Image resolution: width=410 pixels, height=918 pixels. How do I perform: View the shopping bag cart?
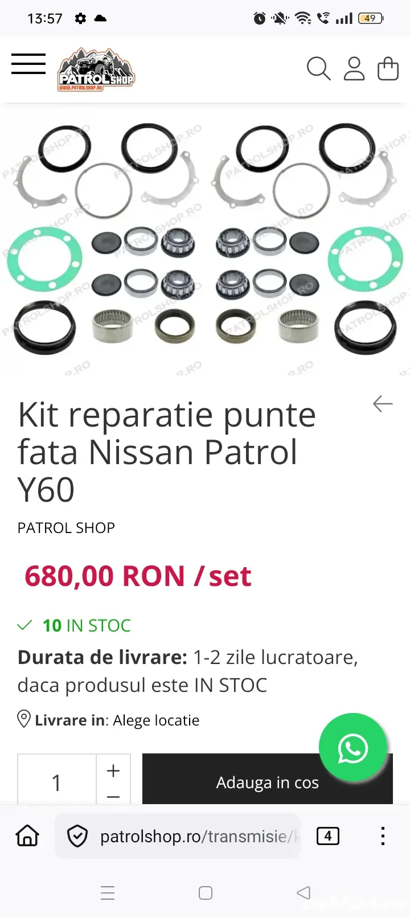(x=388, y=69)
